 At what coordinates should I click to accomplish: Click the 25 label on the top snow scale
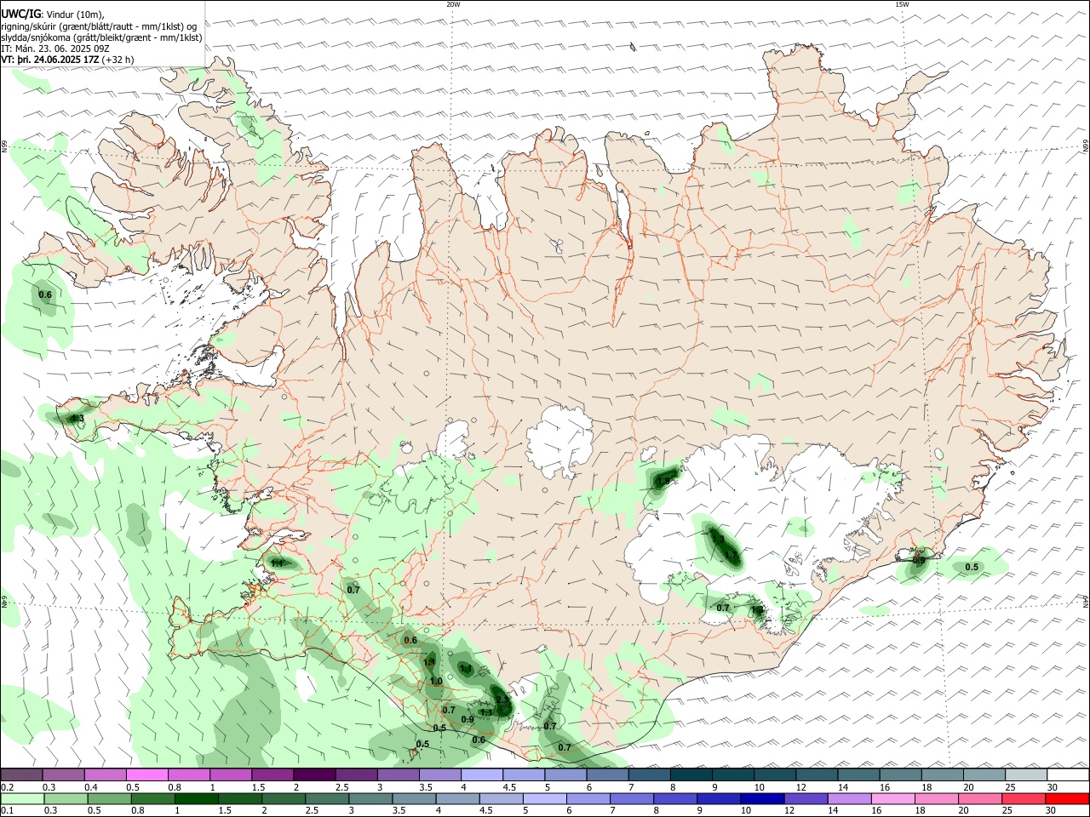1011,787
